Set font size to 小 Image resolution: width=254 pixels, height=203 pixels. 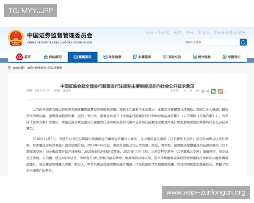pos(197,91)
